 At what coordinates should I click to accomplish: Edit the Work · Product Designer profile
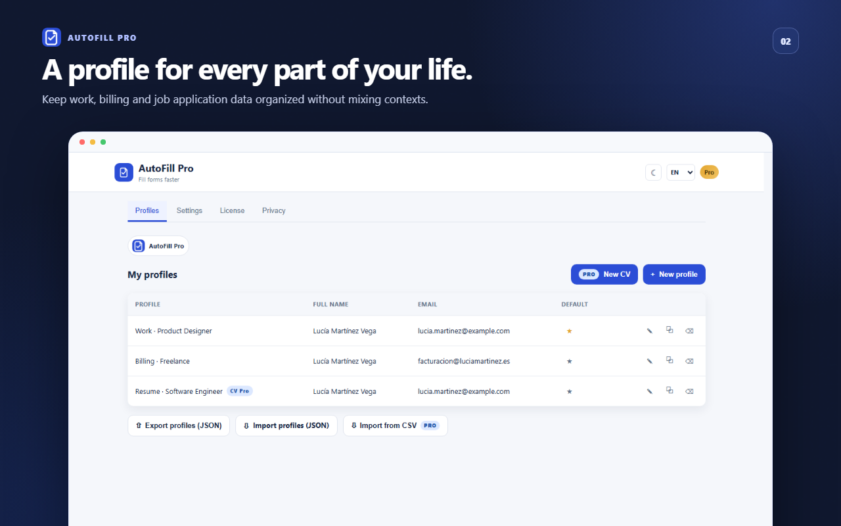[x=649, y=331]
